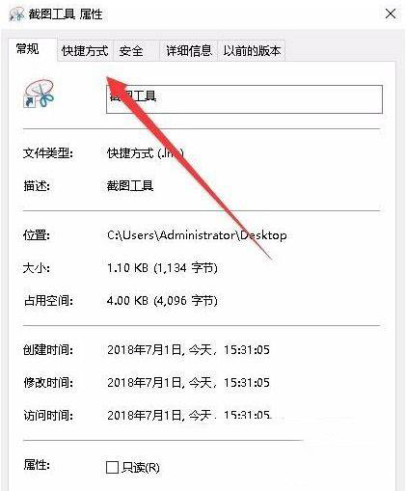
Task: Enable the 只读 checkbox
Action: point(112,467)
